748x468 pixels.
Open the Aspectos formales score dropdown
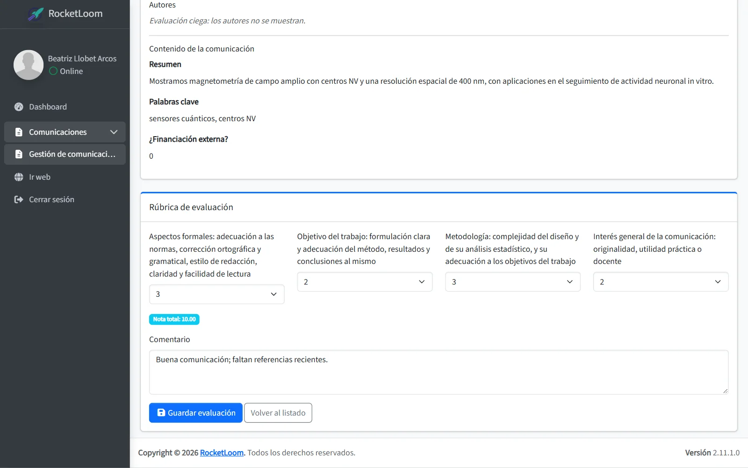(216, 294)
